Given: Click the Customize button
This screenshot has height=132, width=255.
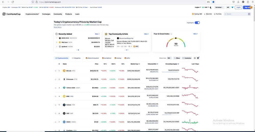Looking at the screenshot, I should 187,58.
